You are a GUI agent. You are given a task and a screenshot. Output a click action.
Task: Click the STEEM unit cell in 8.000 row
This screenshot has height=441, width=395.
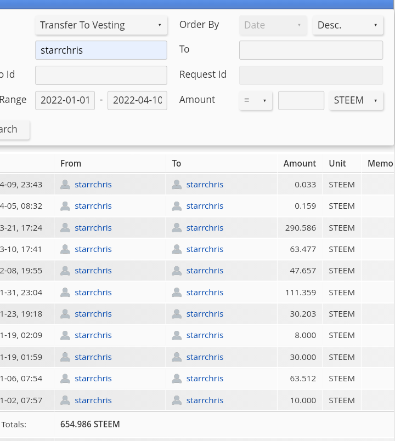342,335
